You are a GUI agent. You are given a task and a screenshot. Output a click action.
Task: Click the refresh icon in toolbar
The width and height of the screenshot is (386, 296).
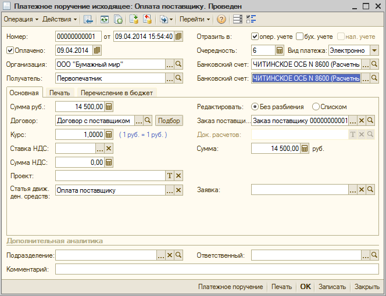(x=105, y=19)
